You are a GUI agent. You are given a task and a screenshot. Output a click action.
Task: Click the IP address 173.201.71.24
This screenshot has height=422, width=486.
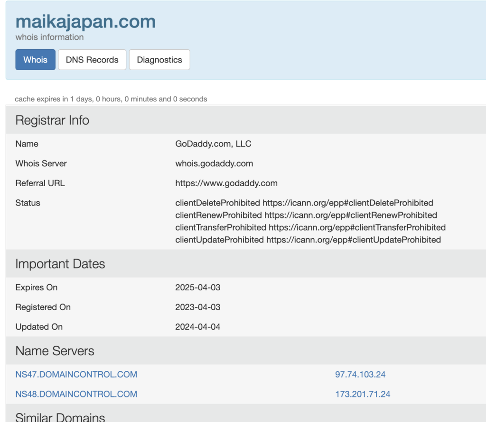tap(363, 394)
